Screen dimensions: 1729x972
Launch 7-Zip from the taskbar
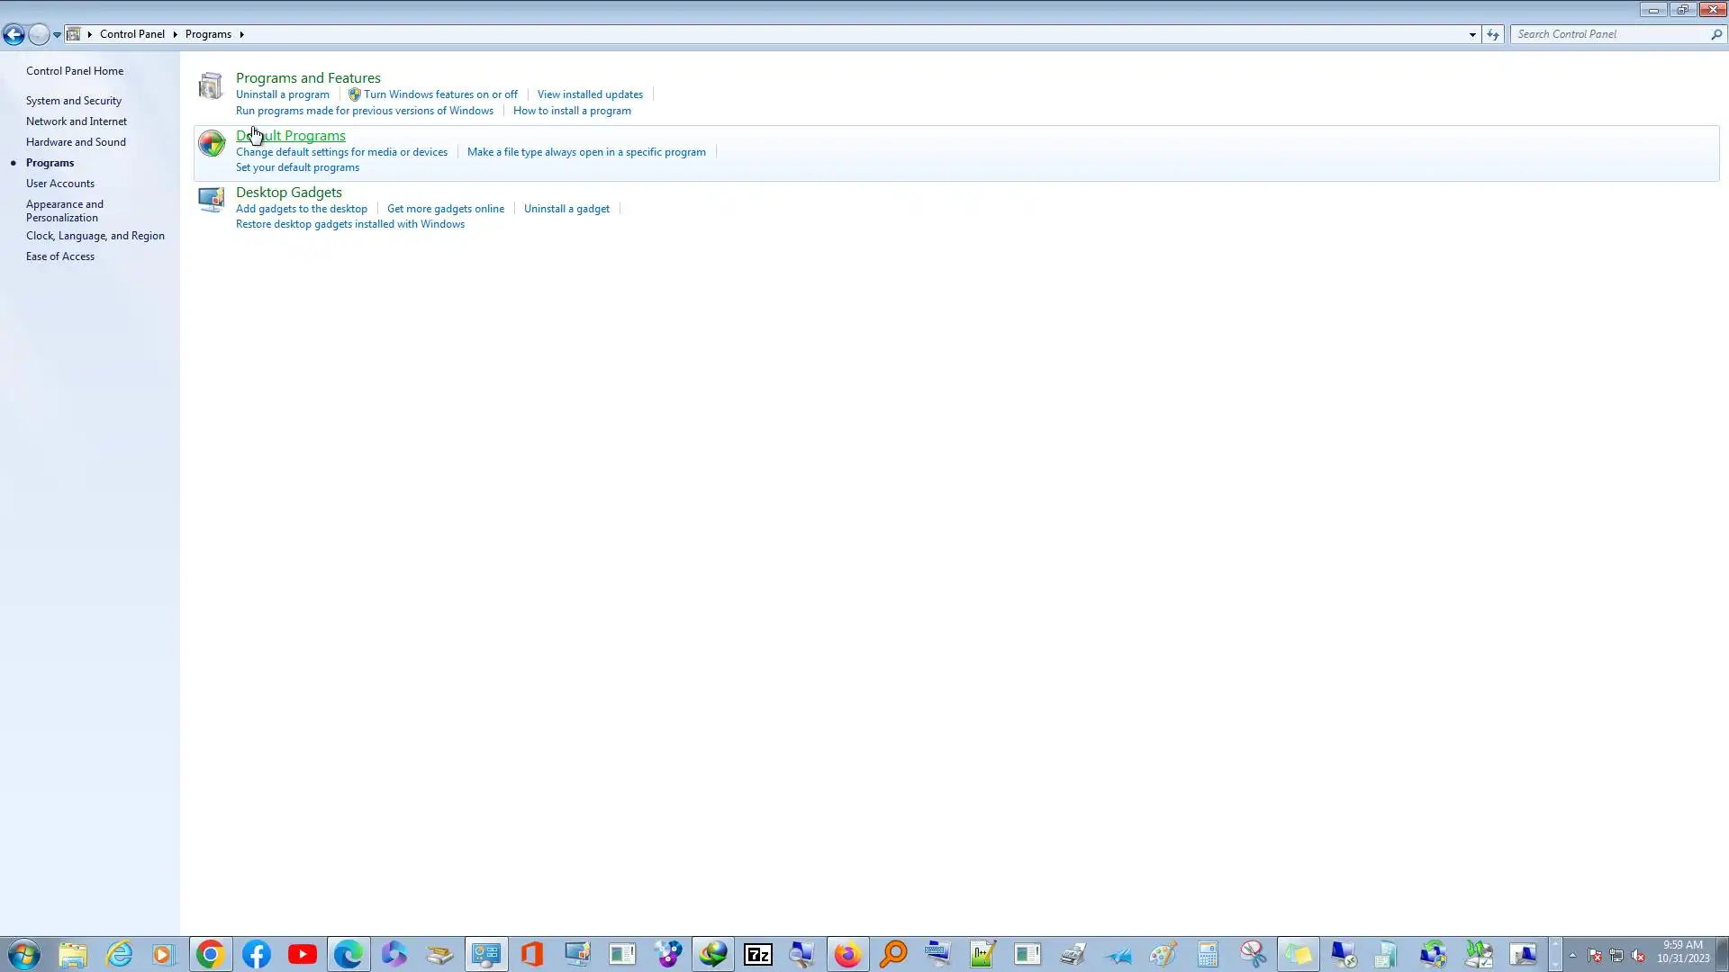coord(758,954)
